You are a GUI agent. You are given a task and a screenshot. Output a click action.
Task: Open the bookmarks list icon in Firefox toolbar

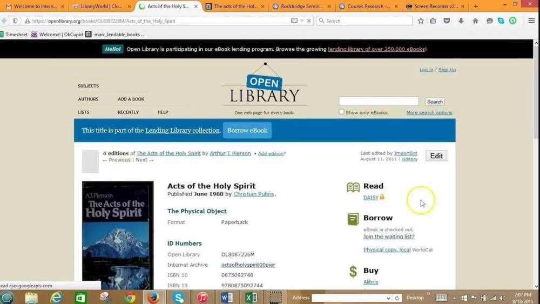(x=433, y=21)
